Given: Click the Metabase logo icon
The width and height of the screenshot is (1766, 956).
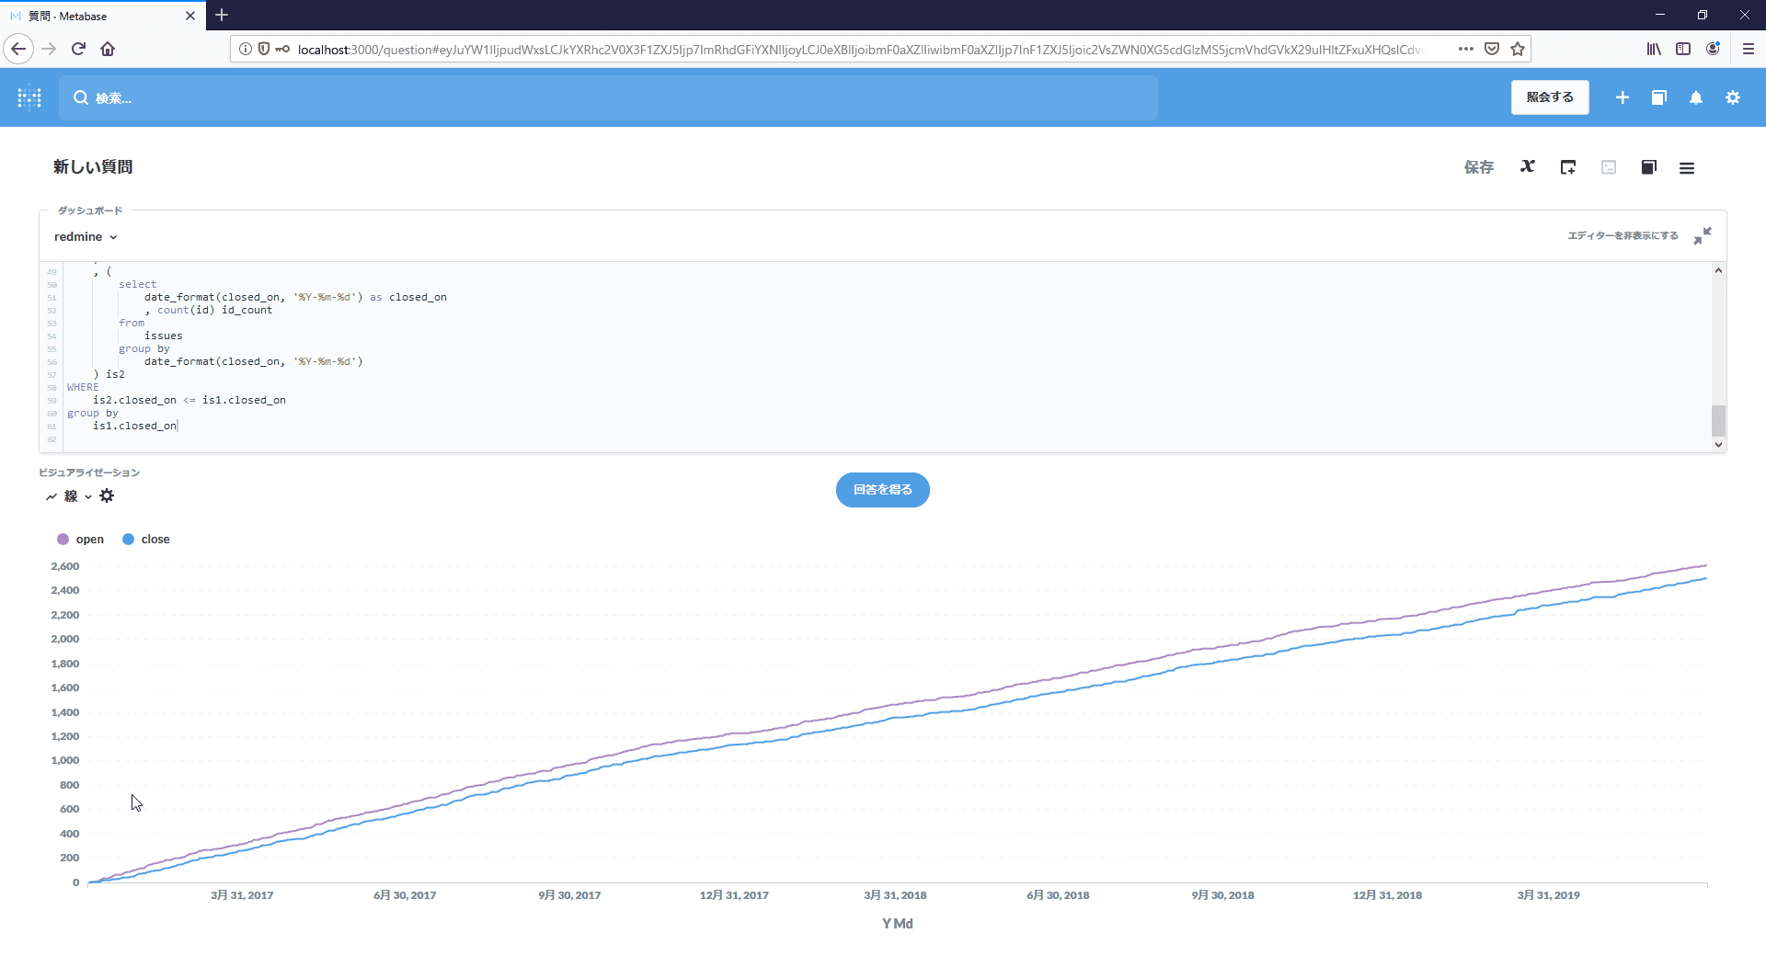Looking at the screenshot, I should [x=29, y=97].
